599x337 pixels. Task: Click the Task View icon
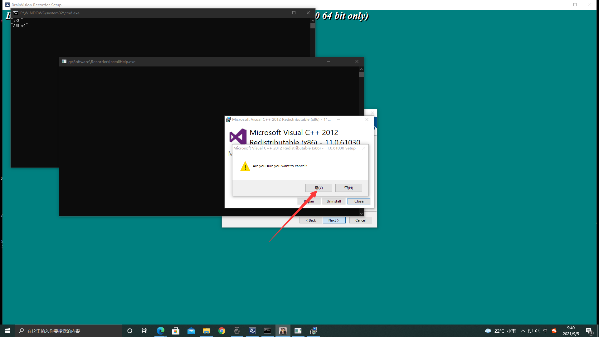tap(145, 331)
